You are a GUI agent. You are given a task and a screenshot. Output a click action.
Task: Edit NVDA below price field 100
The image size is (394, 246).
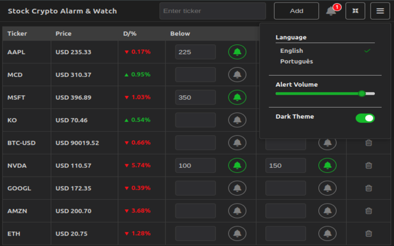pos(196,165)
